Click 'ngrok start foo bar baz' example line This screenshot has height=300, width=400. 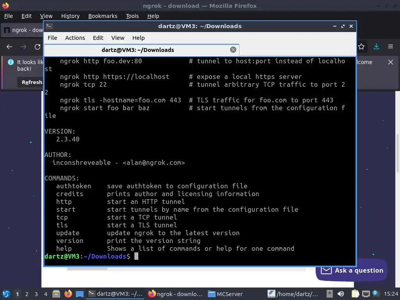(105, 108)
